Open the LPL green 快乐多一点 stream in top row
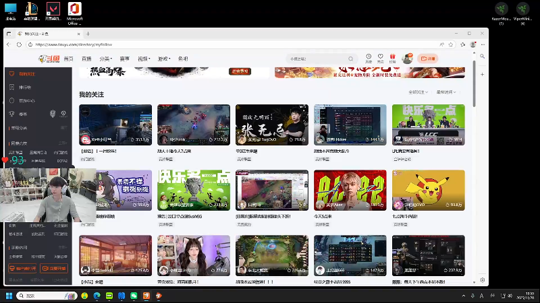The image size is (540, 303). [428, 125]
